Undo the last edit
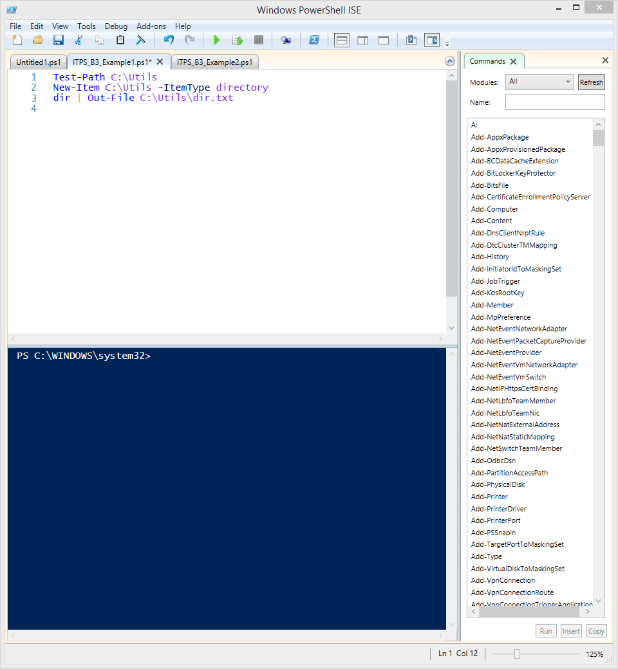 pos(167,40)
